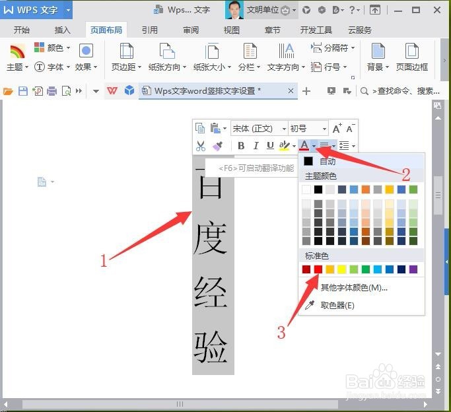Viewport: 451px width, 412px height.
Task: Pick the standard purple color swatch
Action: pos(413,269)
